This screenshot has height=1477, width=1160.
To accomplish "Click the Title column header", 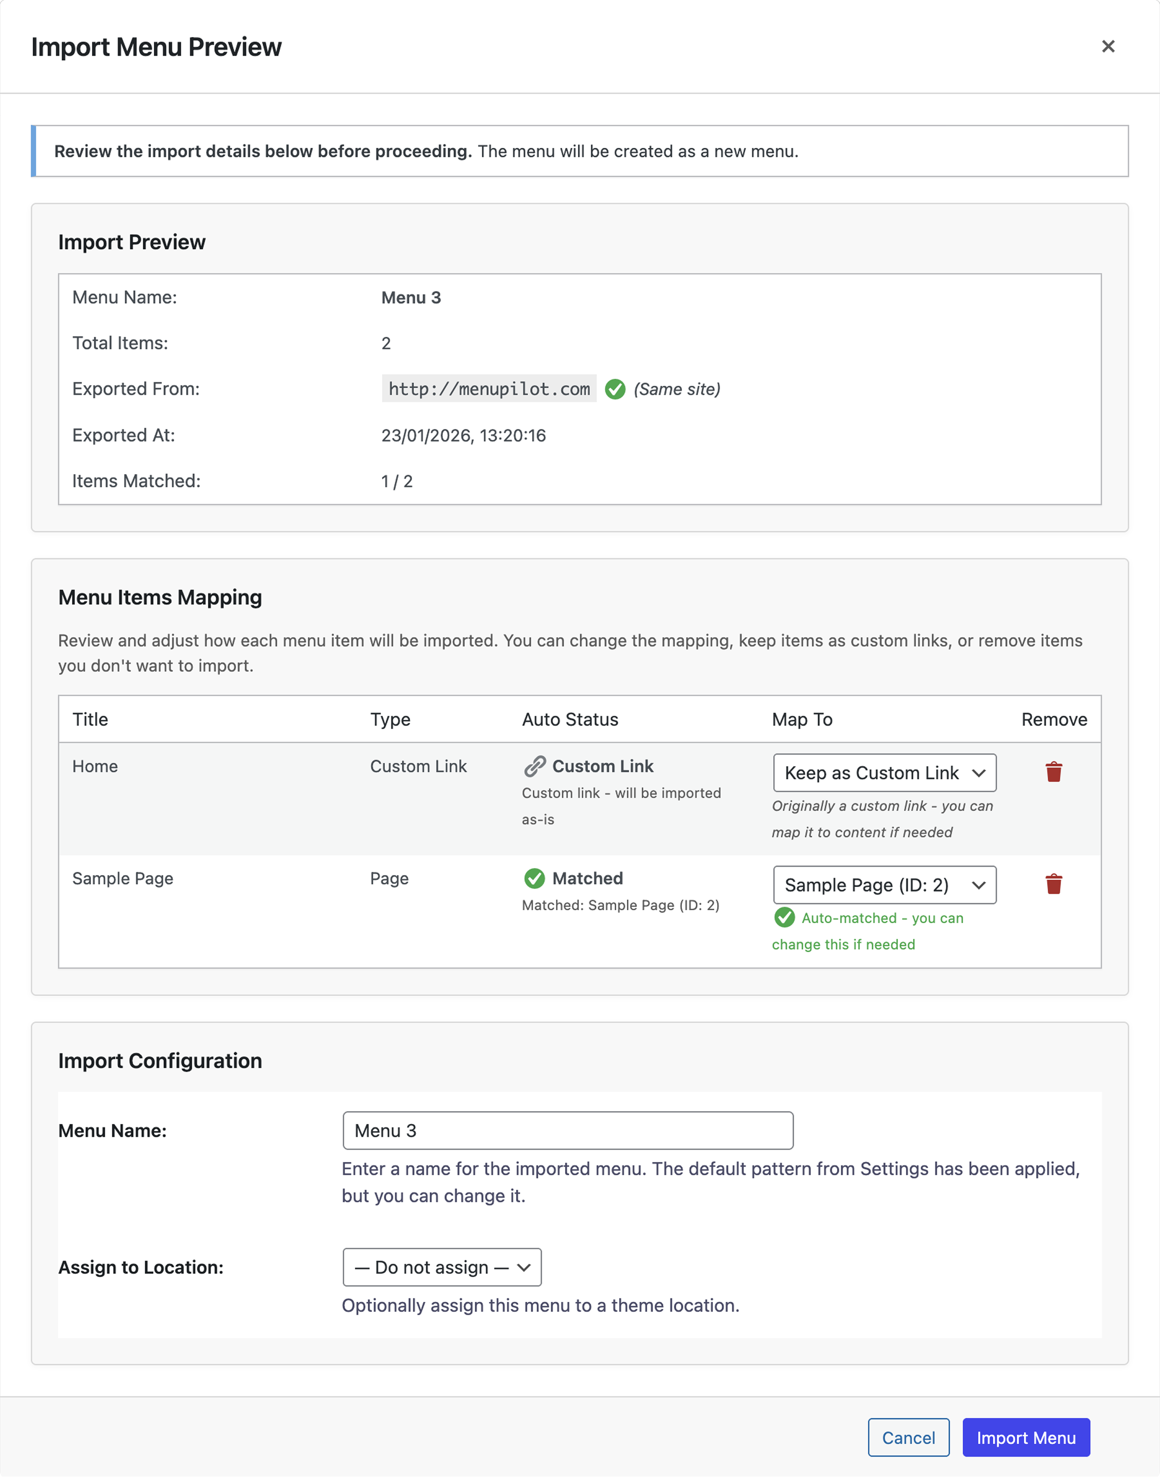I will click(91, 719).
